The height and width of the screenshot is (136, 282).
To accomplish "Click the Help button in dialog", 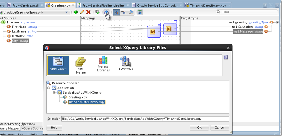I will [x=54, y=128].
